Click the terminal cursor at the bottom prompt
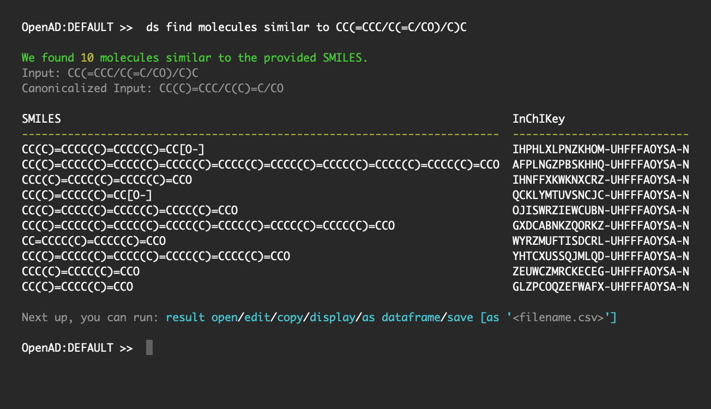Image resolution: width=711 pixels, height=409 pixels. pos(149,348)
